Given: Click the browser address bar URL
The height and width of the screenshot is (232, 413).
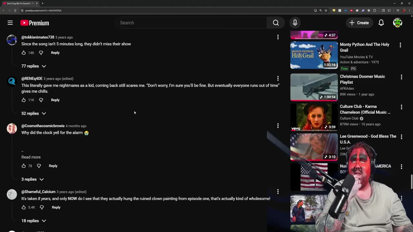Looking at the screenshot, I should (43, 10).
